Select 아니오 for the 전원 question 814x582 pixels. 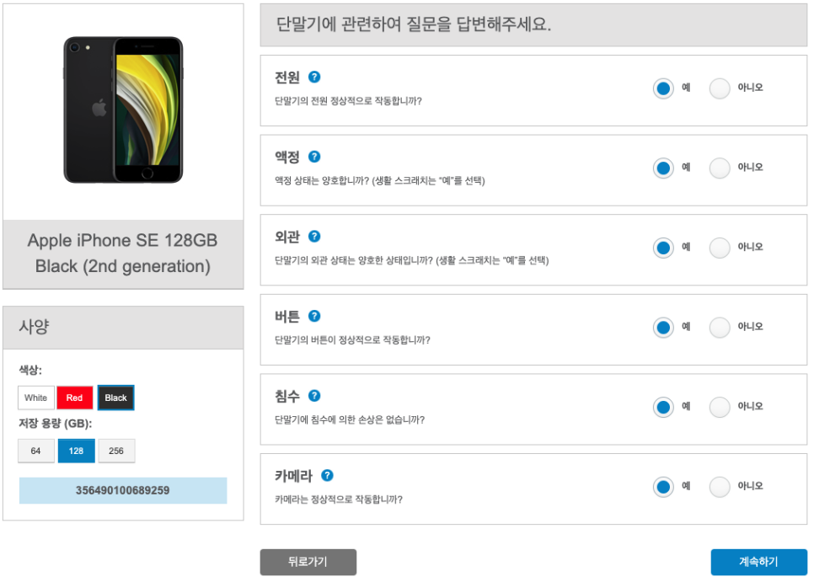click(x=720, y=88)
